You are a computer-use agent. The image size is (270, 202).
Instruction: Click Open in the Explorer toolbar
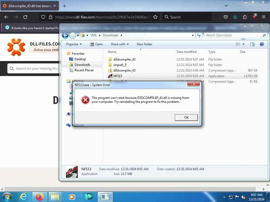[x=97, y=44]
